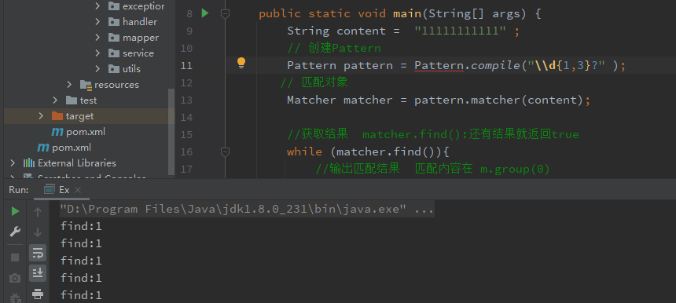The image size is (676, 303).
Task: Expand the handler folder
Action: coord(98,21)
